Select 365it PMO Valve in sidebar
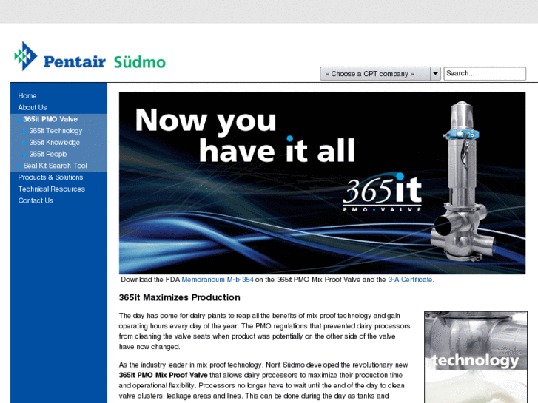 (50, 119)
